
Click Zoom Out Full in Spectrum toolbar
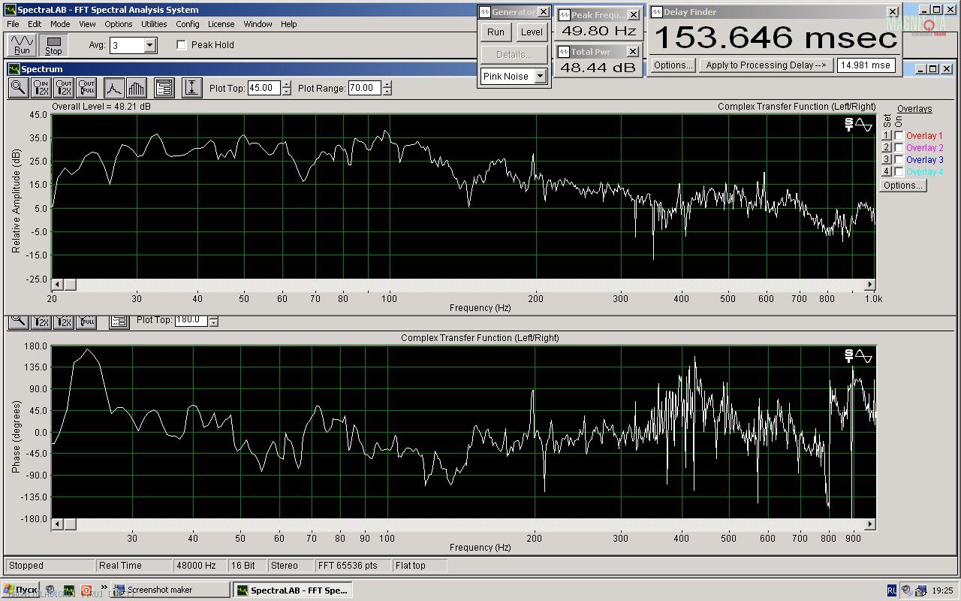coord(86,88)
